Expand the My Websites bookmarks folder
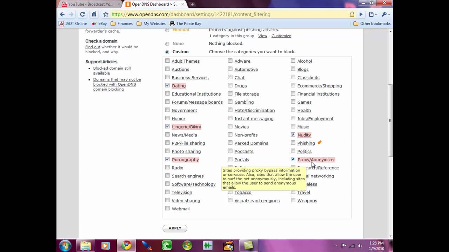Image resolution: width=449 pixels, height=252 pixels. point(151,23)
